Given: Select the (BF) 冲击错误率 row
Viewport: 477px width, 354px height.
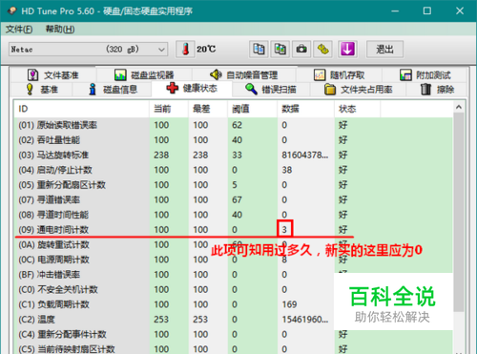Looking at the screenshot, I should [x=234, y=275].
